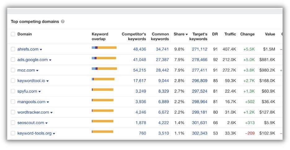290x150 pixels.
Task: Mark the seoscout.com row checkbox
Action: (13, 123)
